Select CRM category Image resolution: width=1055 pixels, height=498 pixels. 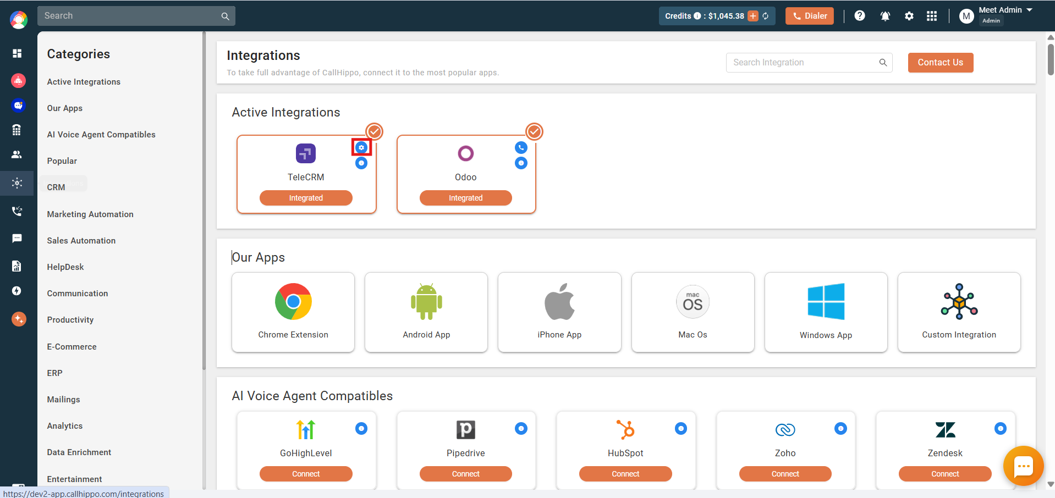point(56,187)
